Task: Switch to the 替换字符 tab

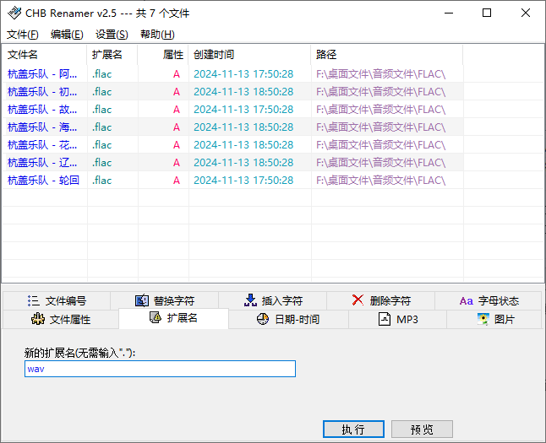Action: pos(164,300)
